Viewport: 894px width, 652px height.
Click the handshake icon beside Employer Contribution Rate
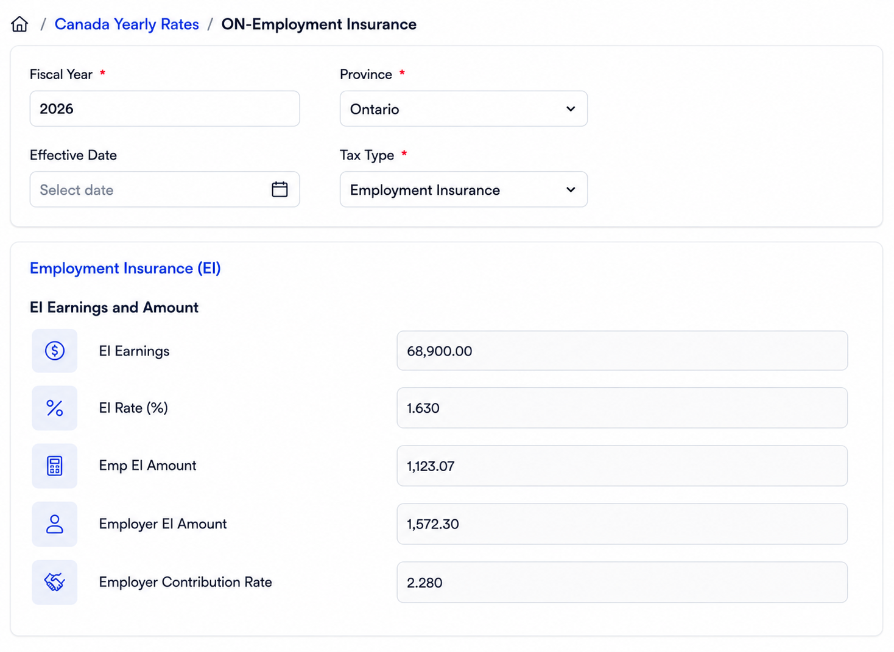[x=55, y=582]
